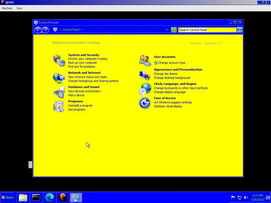
Task: Open the User Accounts heading
Action: (x=165, y=57)
